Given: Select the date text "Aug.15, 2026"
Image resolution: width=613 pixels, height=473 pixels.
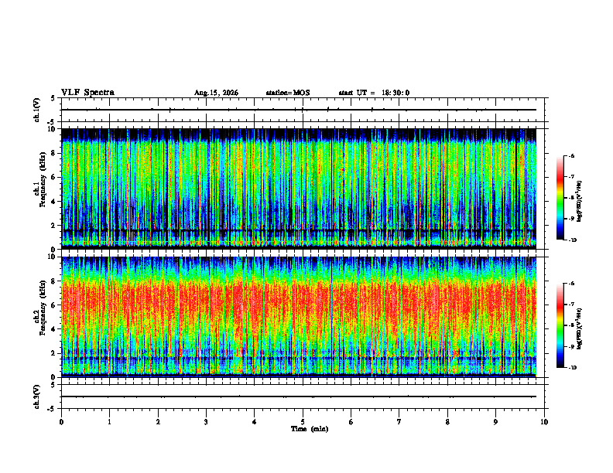Looking at the screenshot, I should (x=216, y=93).
